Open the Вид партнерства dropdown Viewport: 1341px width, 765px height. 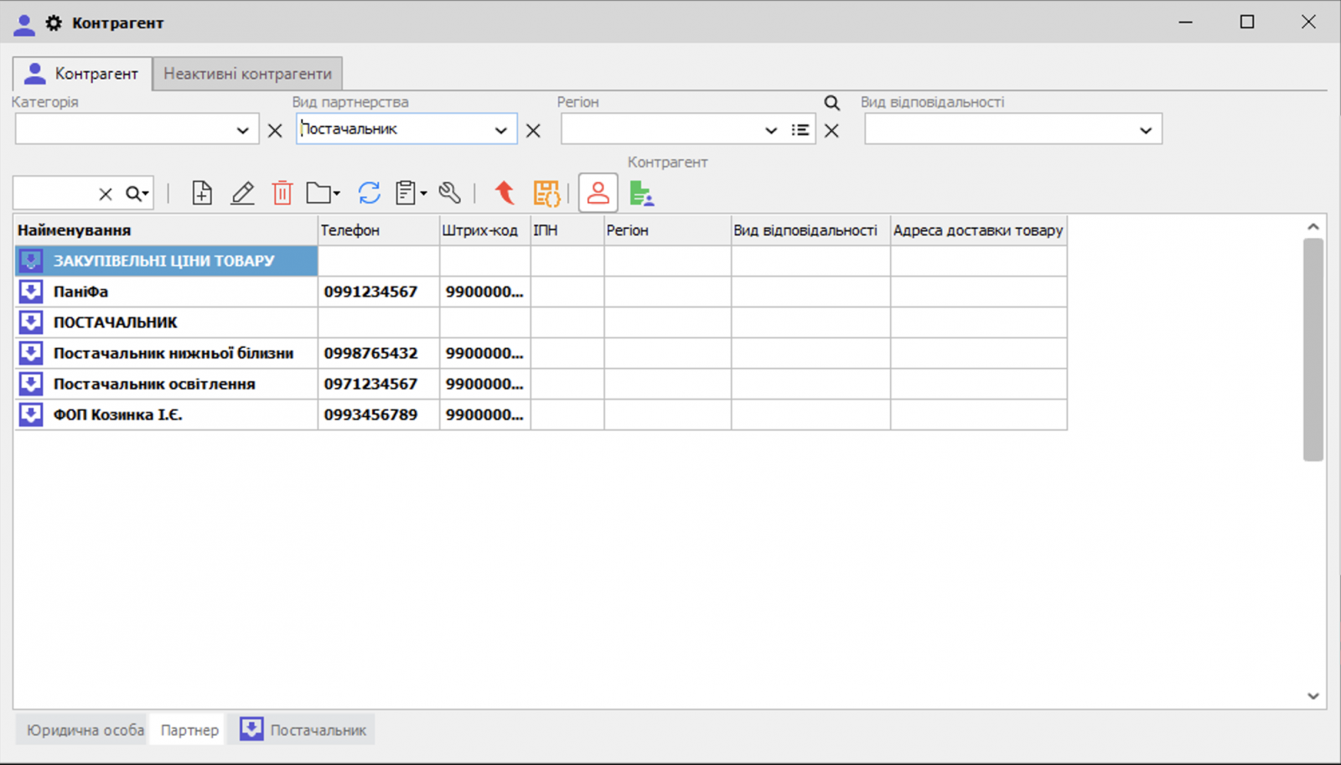point(500,130)
